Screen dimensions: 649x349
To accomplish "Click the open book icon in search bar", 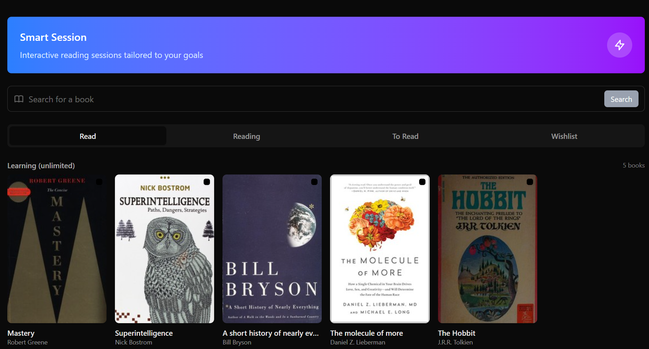I will pos(19,99).
